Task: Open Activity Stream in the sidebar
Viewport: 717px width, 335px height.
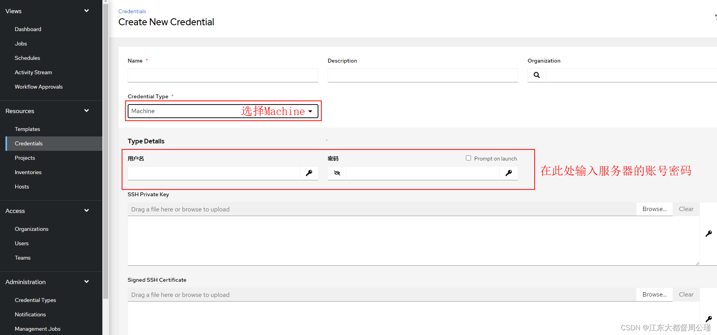Action: click(x=33, y=72)
